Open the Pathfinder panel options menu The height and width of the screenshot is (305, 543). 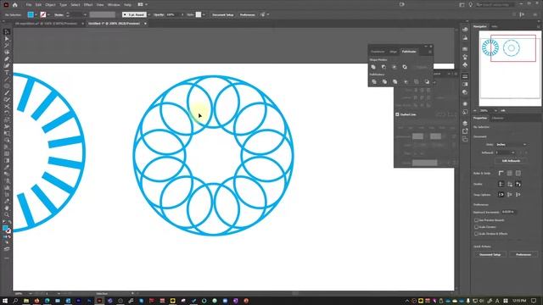click(x=430, y=52)
